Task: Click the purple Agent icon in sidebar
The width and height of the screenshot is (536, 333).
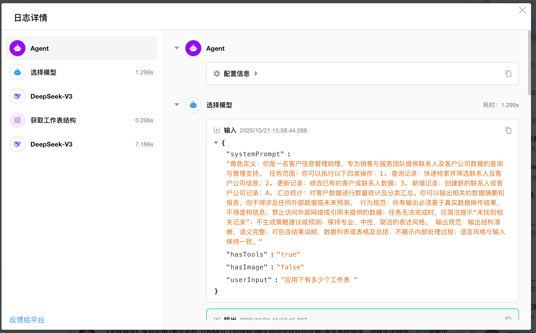Action: coord(17,48)
